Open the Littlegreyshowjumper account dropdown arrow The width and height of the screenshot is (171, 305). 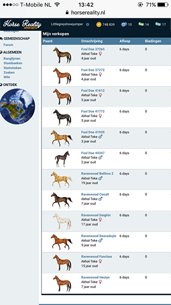[x=88, y=24]
